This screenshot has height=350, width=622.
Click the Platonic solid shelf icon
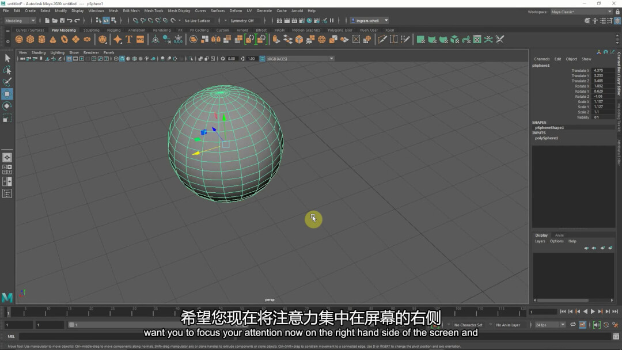coord(103,39)
